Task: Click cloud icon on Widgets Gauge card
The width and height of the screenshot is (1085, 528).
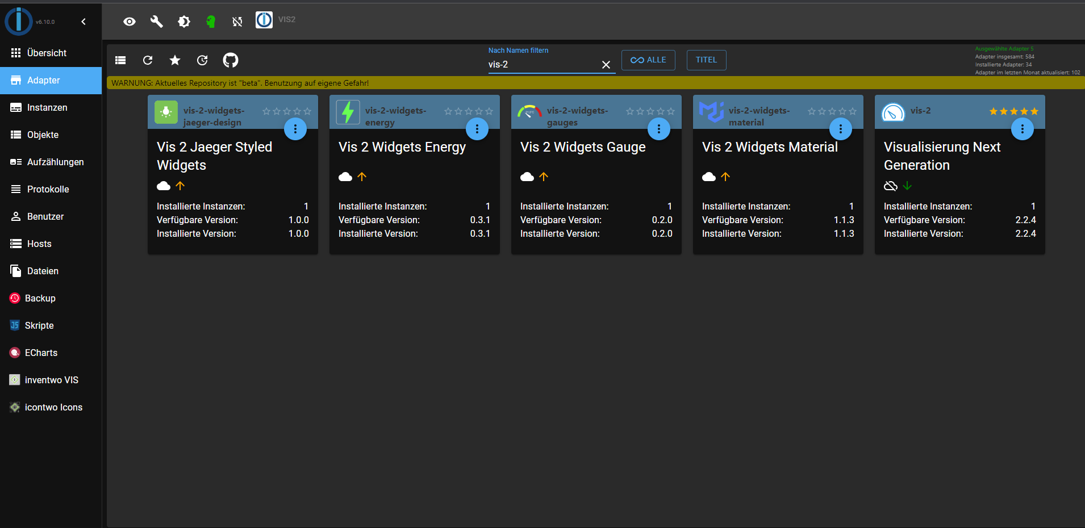Action: tap(527, 177)
